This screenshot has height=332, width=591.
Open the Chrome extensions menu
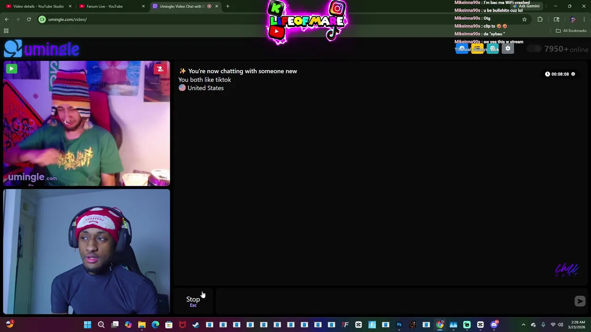540,19
